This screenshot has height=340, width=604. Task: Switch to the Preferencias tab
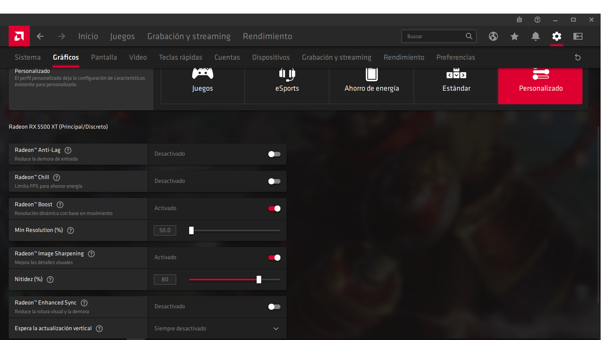click(x=456, y=57)
